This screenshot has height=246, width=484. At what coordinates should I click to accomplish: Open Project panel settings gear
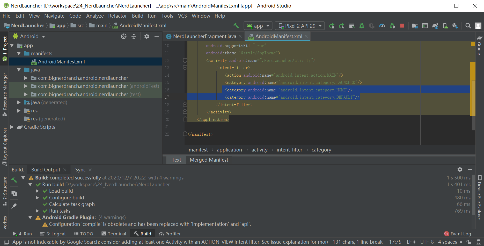[147, 36]
